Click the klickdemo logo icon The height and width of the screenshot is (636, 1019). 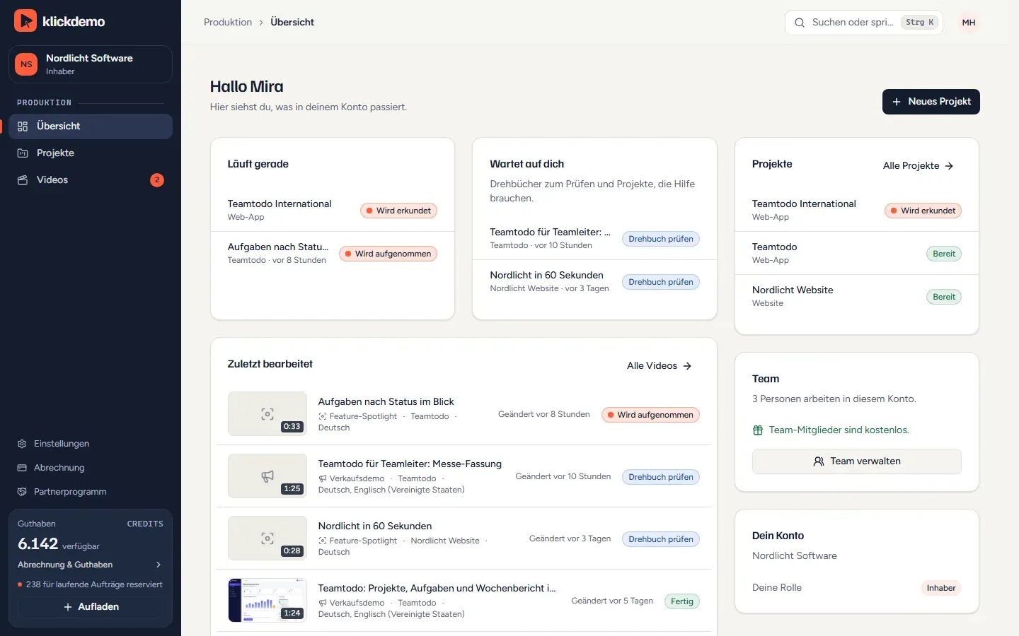[x=25, y=21]
